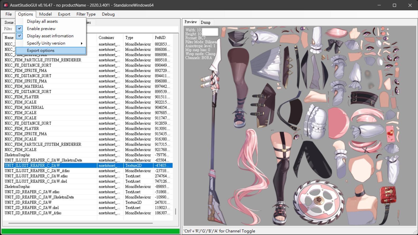Open the Debug menu
Viewport: 418px width, 235px height.
[108, 14]
